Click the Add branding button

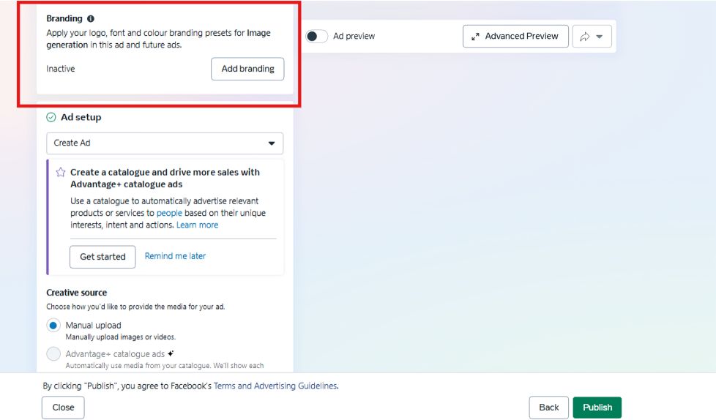[247, 69]
